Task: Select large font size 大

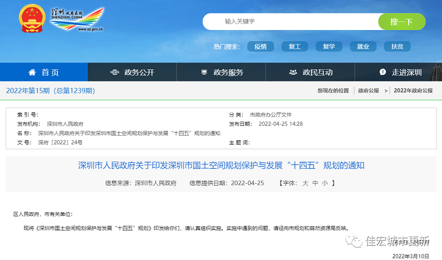Action: point(305,183)
